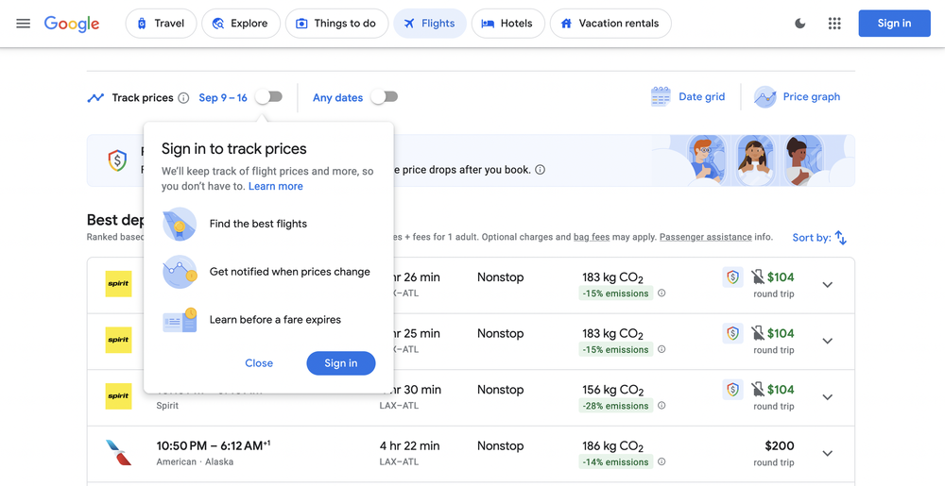945x486 pixels.
Task: Click the Spirit logo on the first flight
Action: tap(118, 284)
